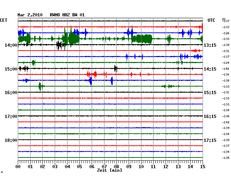
Task: Click the DC offset value "-150"
Action: click(x=226, y=69)
